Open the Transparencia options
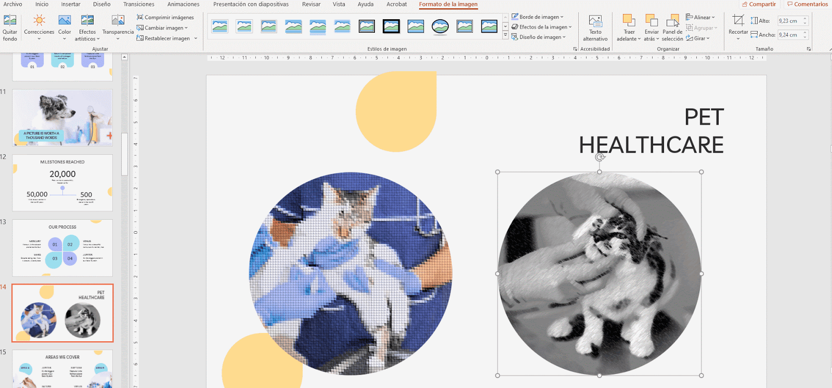The width and height of the screenshot is (832, 388). point(118,28)
